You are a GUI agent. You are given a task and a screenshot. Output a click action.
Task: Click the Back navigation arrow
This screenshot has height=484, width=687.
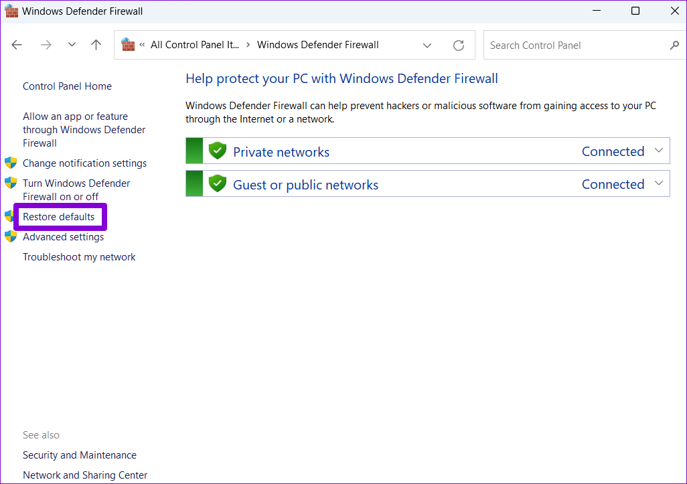tap(17, 45)
